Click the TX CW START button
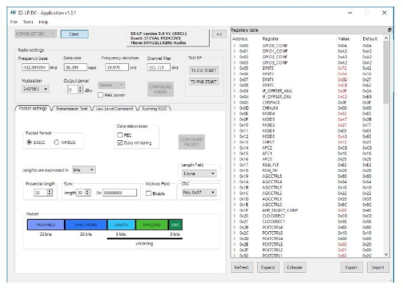Viewport: 403px width, 288px height. (204, 70)
